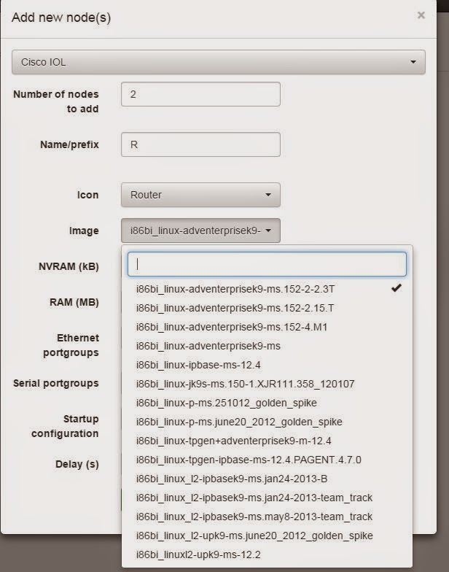Select i86bi_linuxl2-upk9-ms-12.2 image
The width and height of the screenshot is (449, 572).
(x=267, y=554)
